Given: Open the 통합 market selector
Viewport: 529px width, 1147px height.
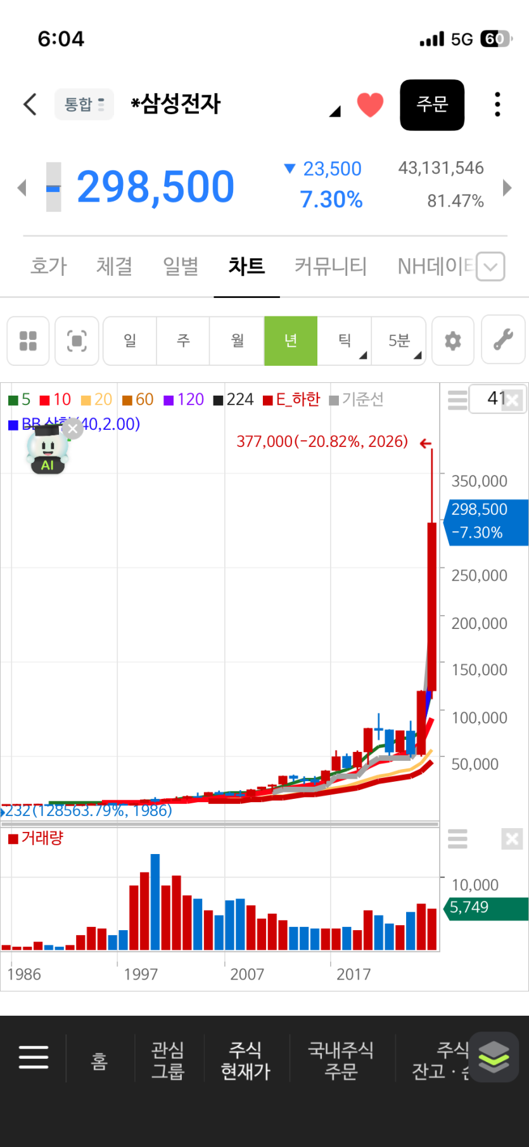Looking at the screenshot, I should pos(84,104).
